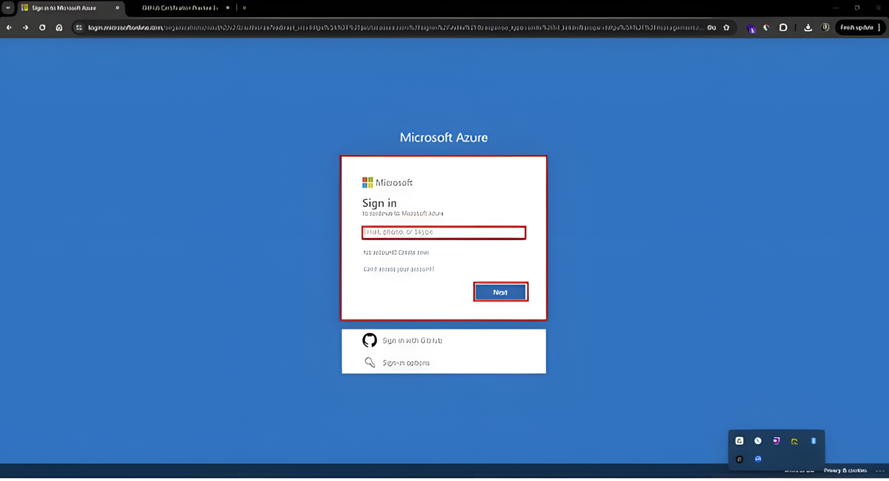Close the Sign in to Microsoft Azure tab

coord(117,8)
